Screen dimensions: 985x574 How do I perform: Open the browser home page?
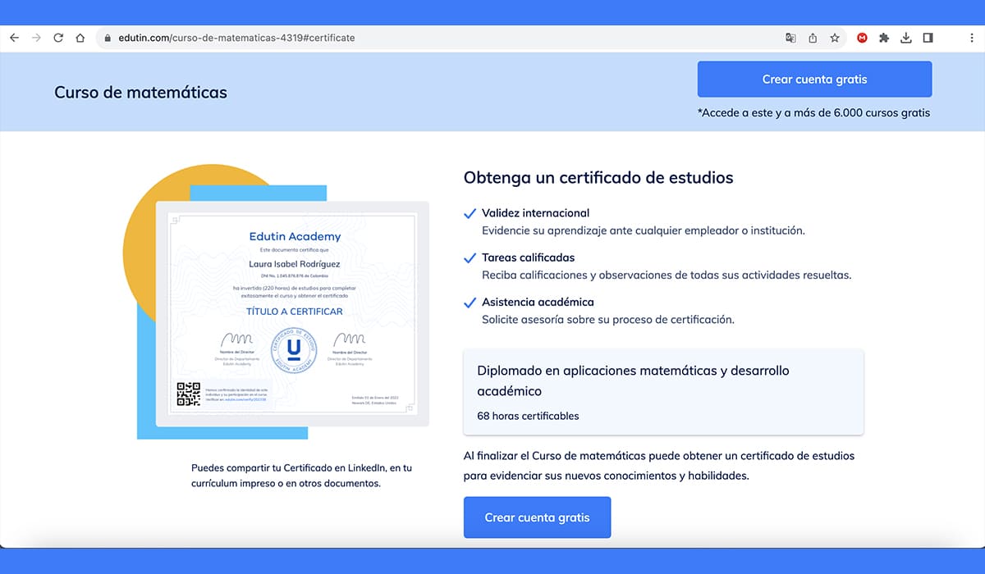click(80, 38)
